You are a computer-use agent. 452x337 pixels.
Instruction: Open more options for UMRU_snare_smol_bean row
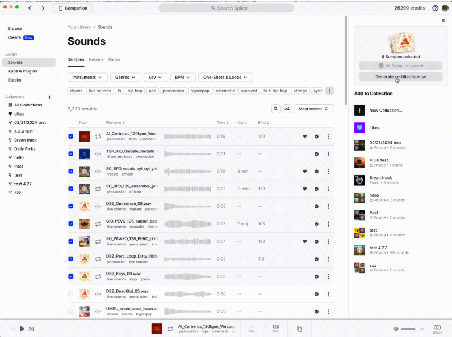click(x=328, y=312)
